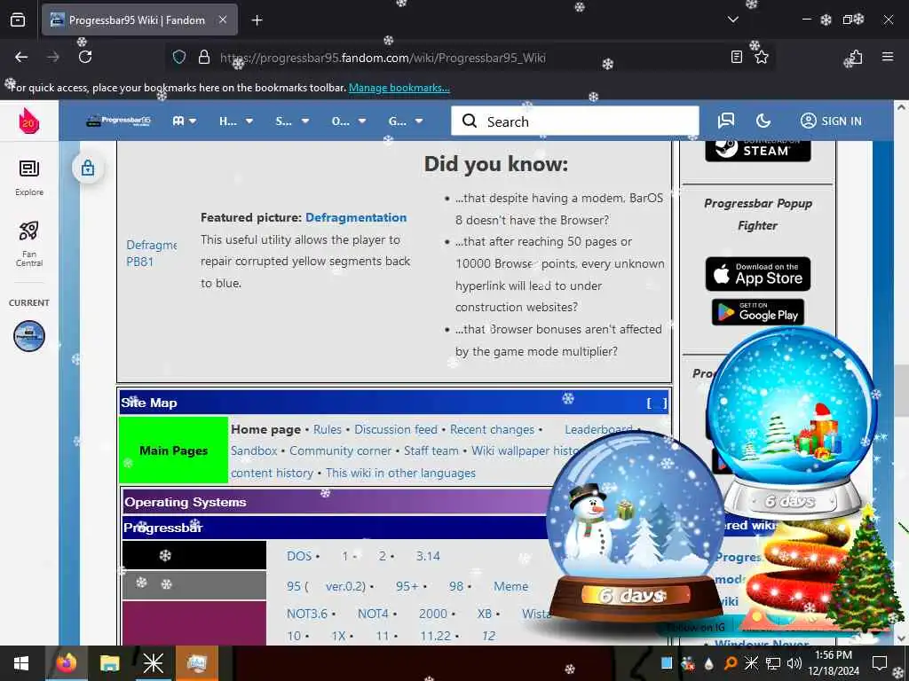Click the Progressbar95 wiki logo
The height and width of the screenshot is (681, 909).
[118, 121]
